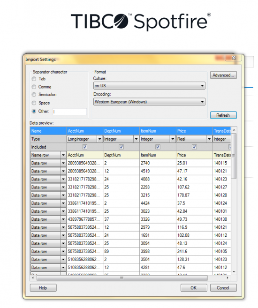This screenshot has height=308, width=258.
Task: Uncheck the Included checkbox for DeptNum
Action: [121, 147]
